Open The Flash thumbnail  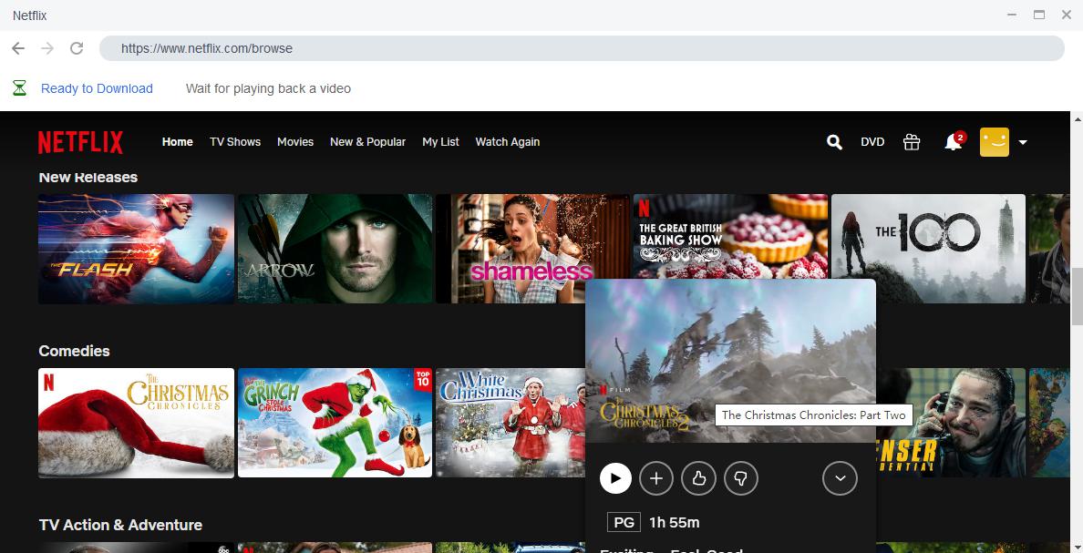click(x=136, y=249)
